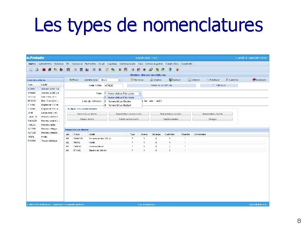Click the Mise à jour button
Screen dimensions: 304x228
pos(137,80)
